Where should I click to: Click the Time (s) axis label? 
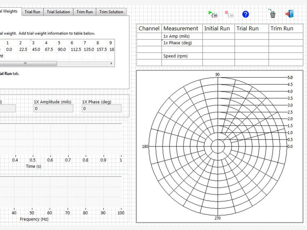pos(33,166)
